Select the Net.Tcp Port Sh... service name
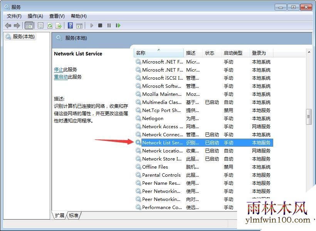This screenshot has height=231, width=316. pos(161,110)
